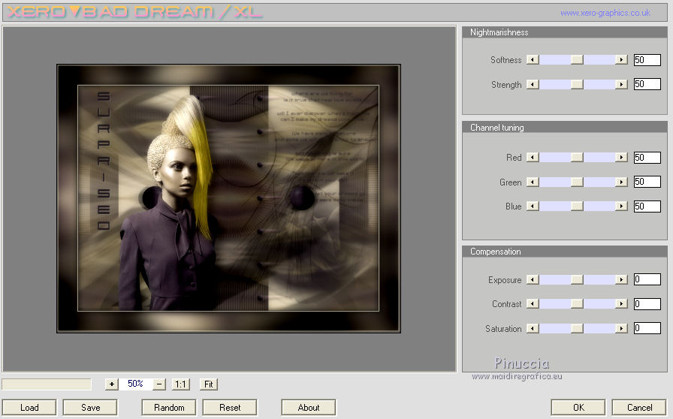
Task: Zoom in with the plus button
Action: (x=112, y=384)
